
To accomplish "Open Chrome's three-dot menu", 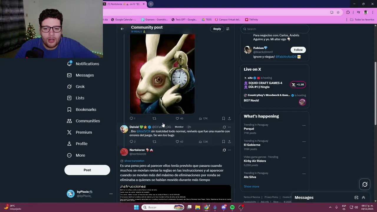I will tap(373, 12).
